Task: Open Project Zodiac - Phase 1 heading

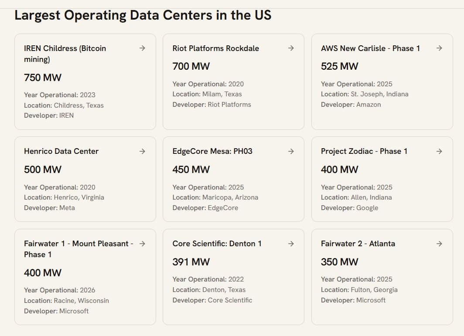Action: 364,151
